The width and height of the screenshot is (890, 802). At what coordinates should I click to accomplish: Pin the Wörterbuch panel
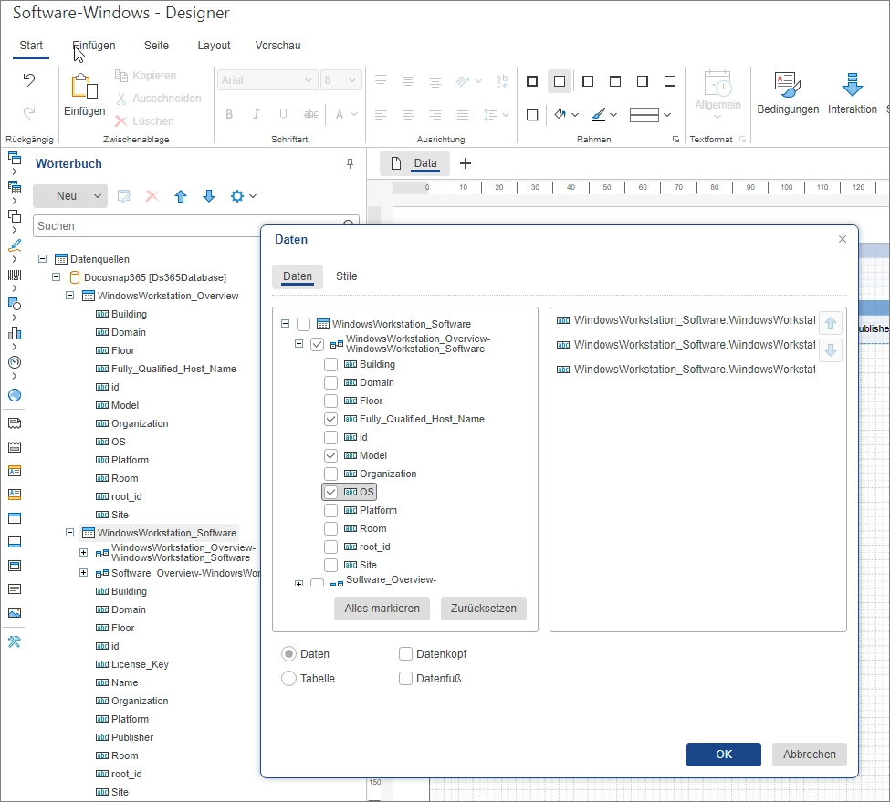(350, 163)
